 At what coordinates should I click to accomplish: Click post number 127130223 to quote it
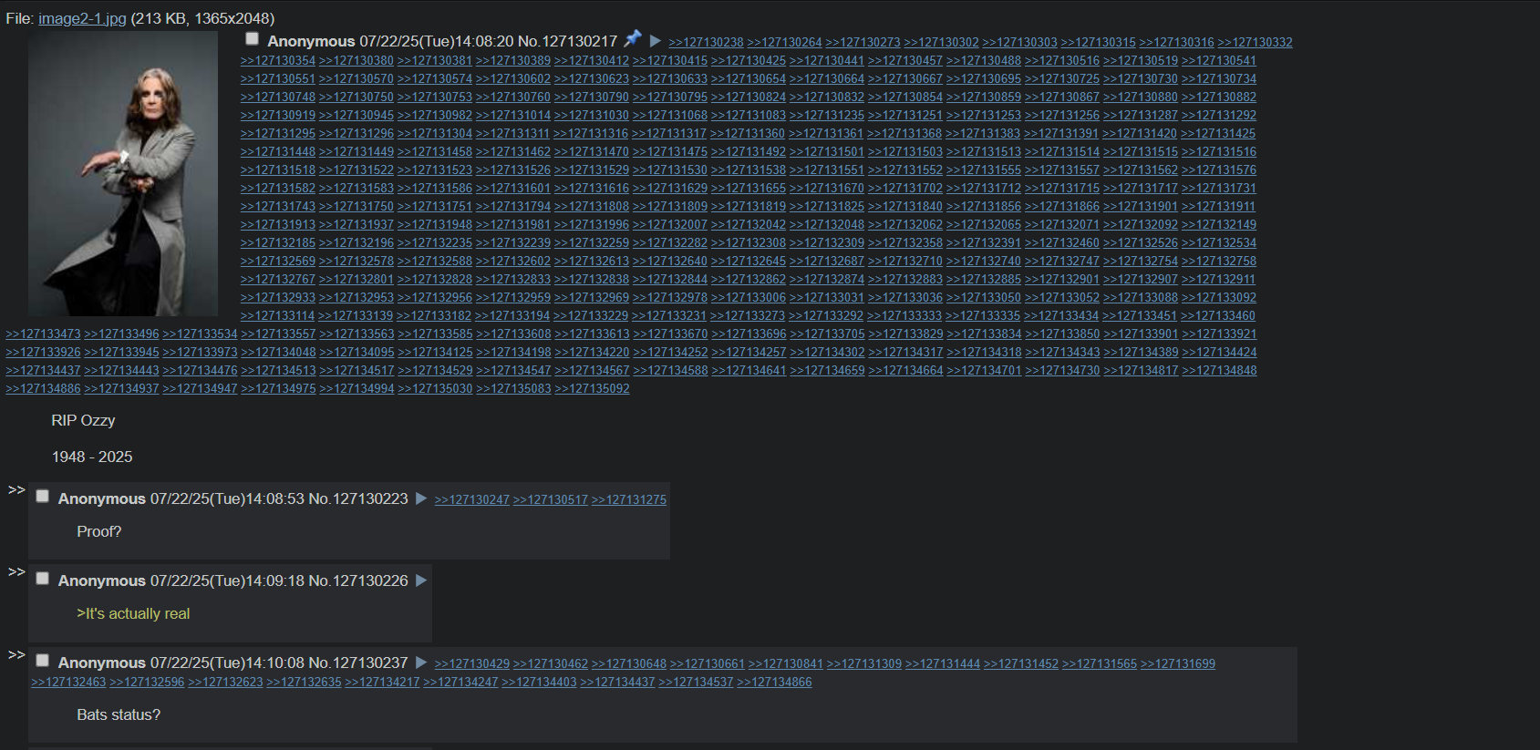pos(370,499)
